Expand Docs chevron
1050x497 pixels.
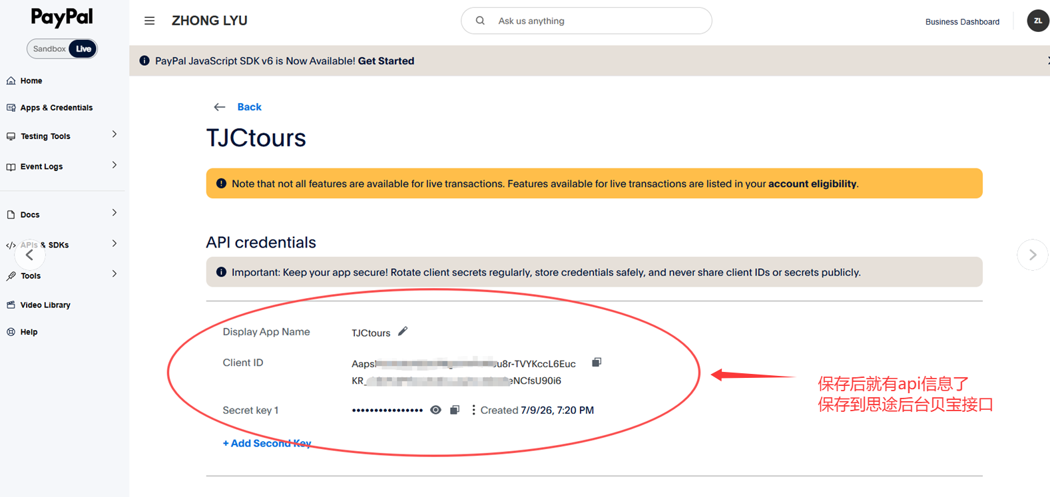click(x=115, y=213)
